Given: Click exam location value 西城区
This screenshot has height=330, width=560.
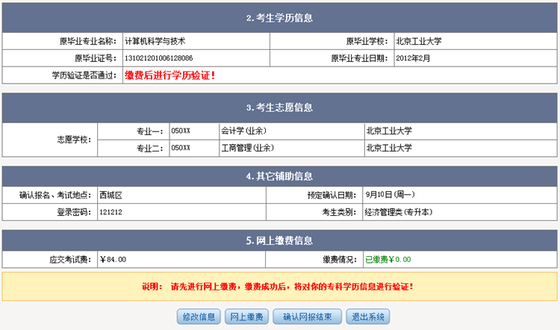Looking at the screenshot, I should (x=111, y=195).
